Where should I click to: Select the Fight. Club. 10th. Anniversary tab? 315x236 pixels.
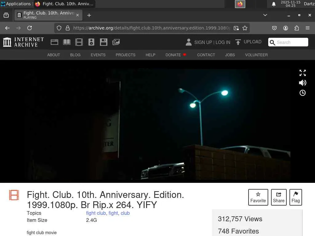click(48, 15)
